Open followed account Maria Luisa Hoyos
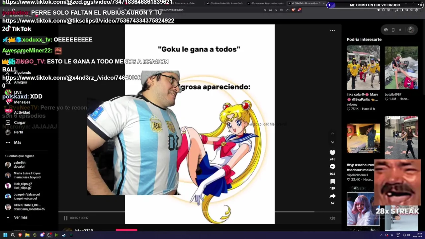The height and width of the screenshot is (239, 425). 23,175
